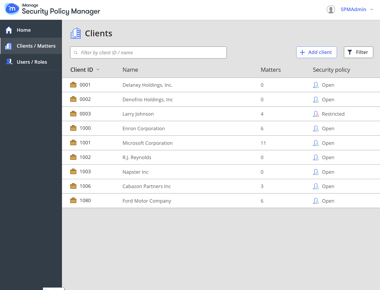Click the Home house icon in sidebar
Image resolution: width=380 pixels, height=290 pixels.
pyautogui.click(x=9, y=30)
